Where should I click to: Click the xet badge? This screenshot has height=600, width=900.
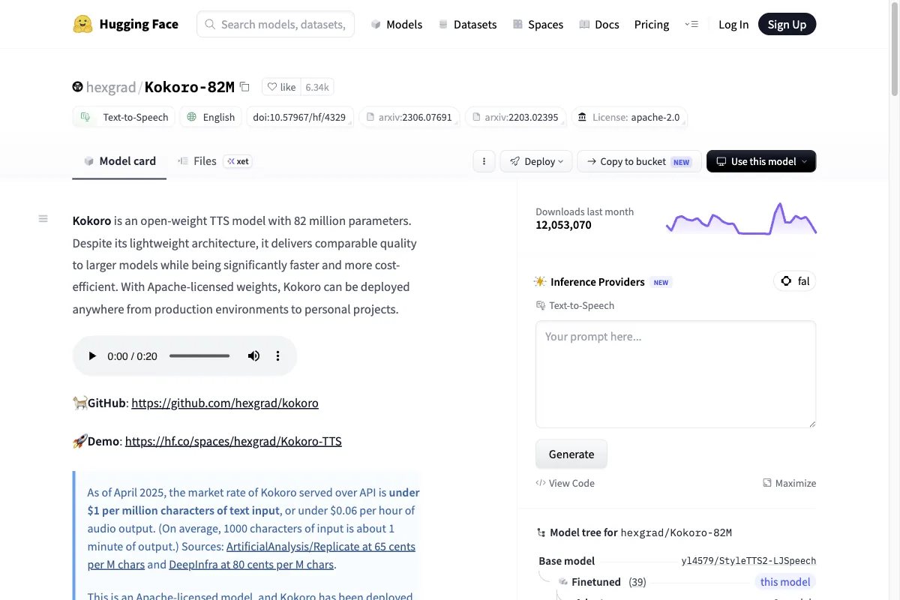238,161
